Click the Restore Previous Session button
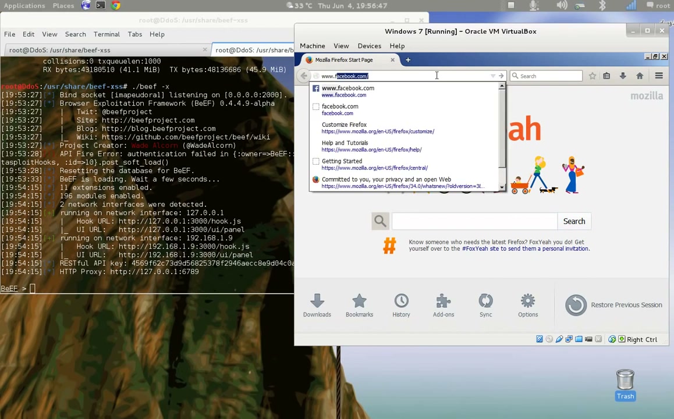The image size is (674, 419). click(x=613, y=305)
